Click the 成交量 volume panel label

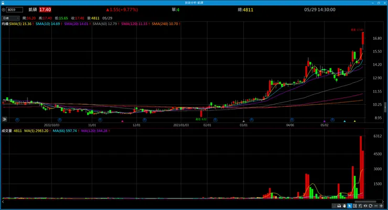pos(7,131)
